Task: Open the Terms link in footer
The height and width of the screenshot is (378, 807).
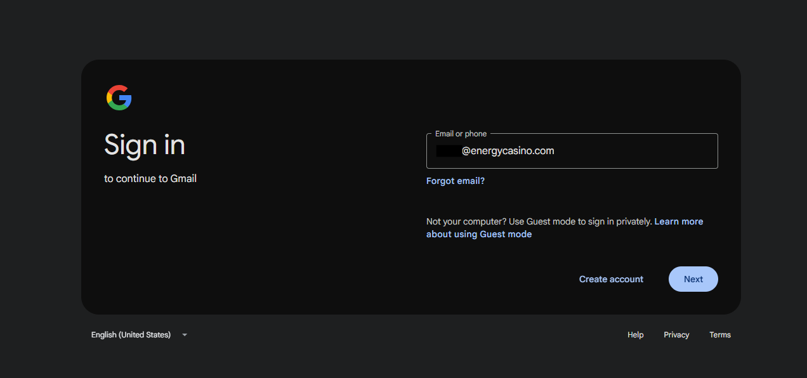Action: pyautogui.click(x=720, y=335)
